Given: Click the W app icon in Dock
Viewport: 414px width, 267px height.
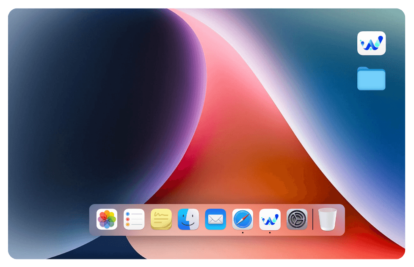Looking at the screenshot, I should (x=270, y=219).
